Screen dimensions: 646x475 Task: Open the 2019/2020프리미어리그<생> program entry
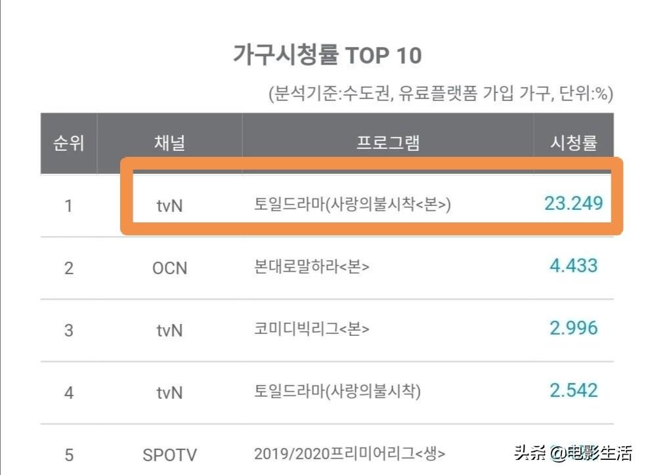(350, 453)
